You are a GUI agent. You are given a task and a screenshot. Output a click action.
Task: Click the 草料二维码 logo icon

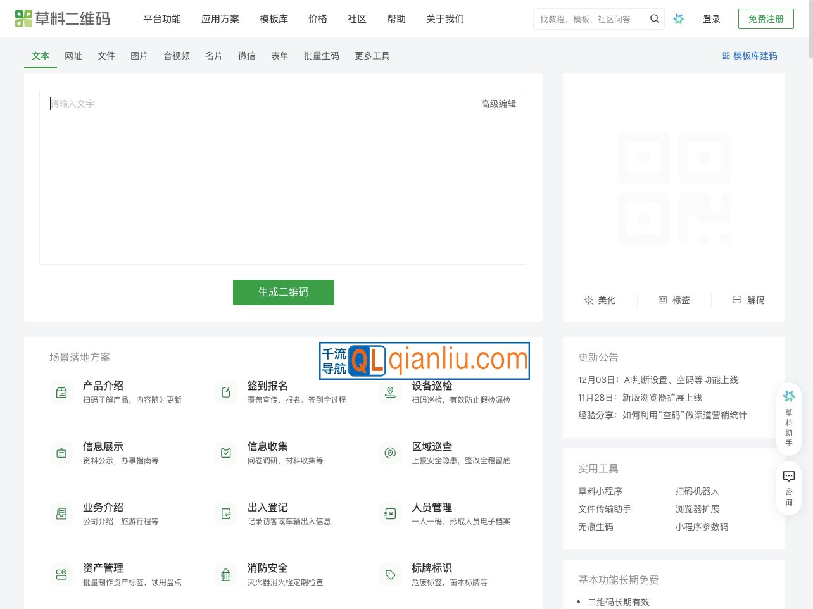point(24,18)
